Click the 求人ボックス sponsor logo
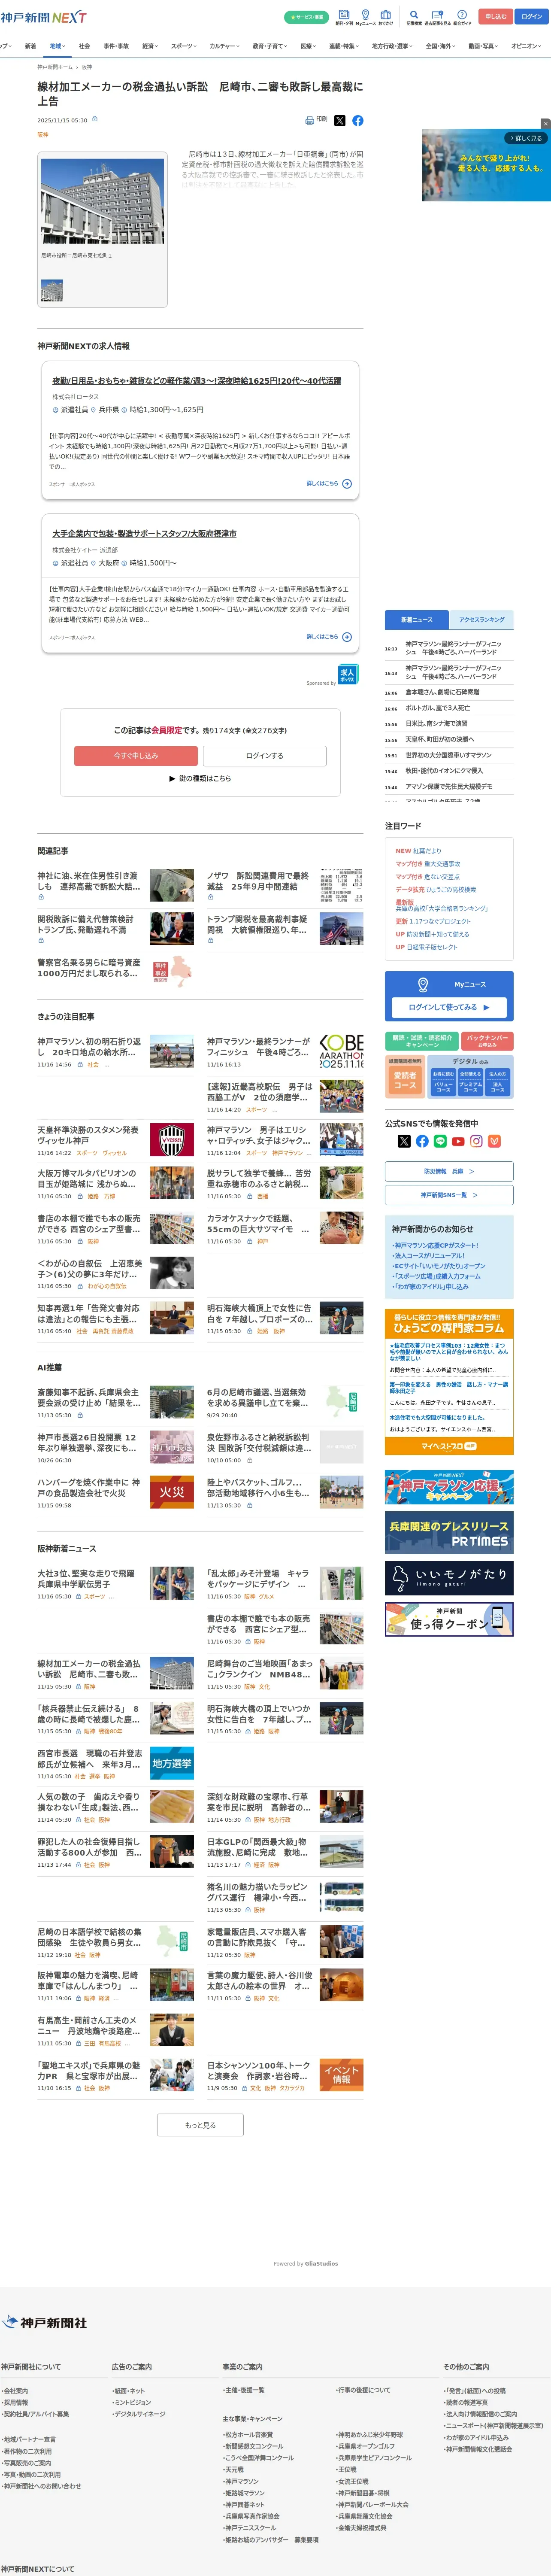The image size is (551, 2576). point(348,674)
